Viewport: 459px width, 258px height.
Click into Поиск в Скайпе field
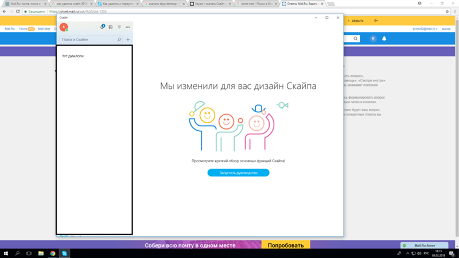click(x=91, y=40)
